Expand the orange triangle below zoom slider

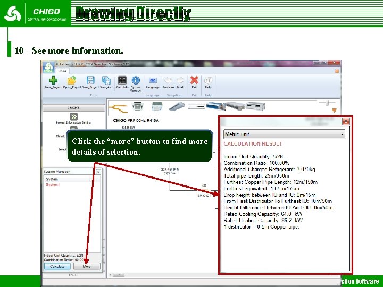point(334,111)
